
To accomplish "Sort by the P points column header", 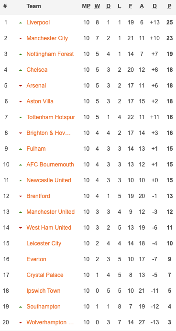I will (169, 6).
